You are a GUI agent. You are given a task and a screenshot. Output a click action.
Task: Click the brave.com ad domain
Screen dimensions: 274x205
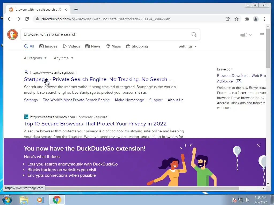225,69
